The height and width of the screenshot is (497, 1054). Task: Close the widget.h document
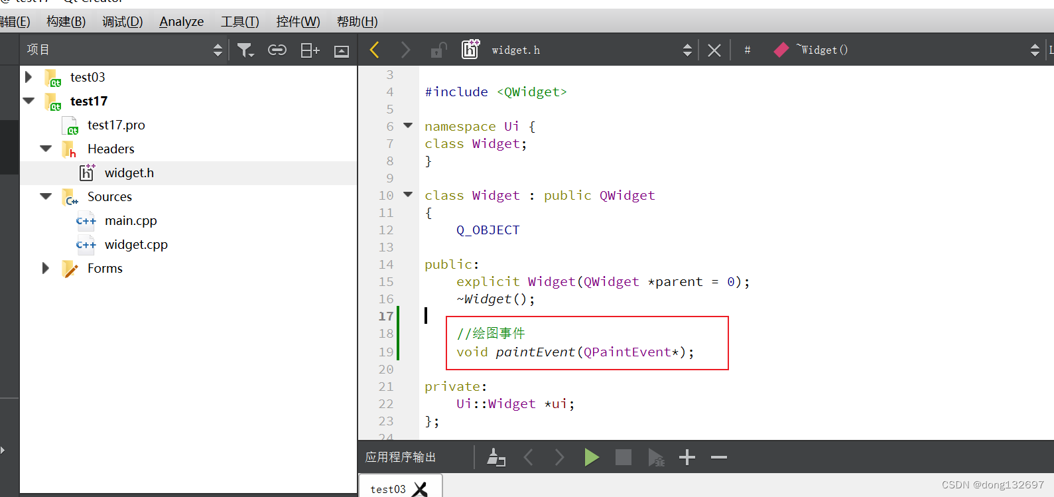coord(714,50)
